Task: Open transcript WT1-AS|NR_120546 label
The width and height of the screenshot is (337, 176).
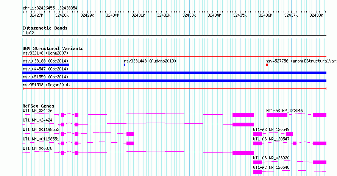Action: pyautogui.click(x=285, y=111)
